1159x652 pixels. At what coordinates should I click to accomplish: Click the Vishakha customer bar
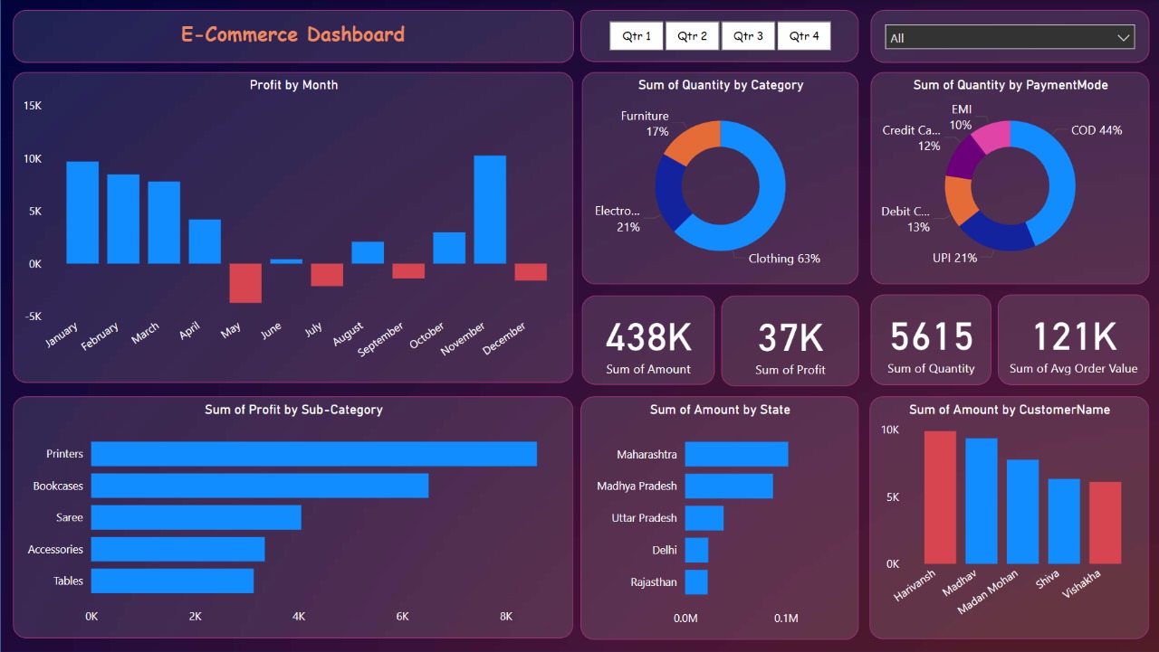point(1106,523)
